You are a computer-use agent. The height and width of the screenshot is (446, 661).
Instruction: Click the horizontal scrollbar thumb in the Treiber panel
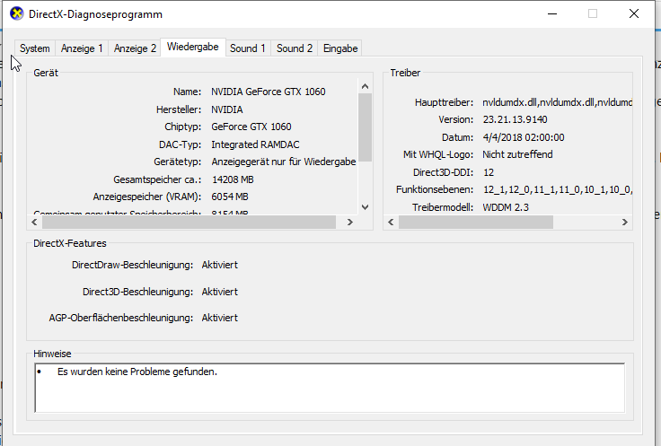tap(476, 222)
